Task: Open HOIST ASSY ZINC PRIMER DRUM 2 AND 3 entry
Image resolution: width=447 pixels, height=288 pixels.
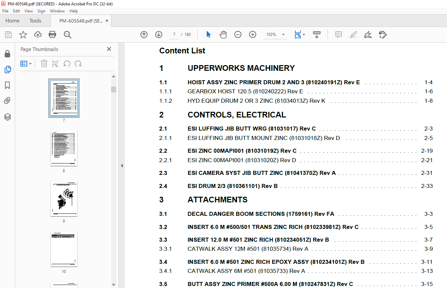Action: point(274,82)
